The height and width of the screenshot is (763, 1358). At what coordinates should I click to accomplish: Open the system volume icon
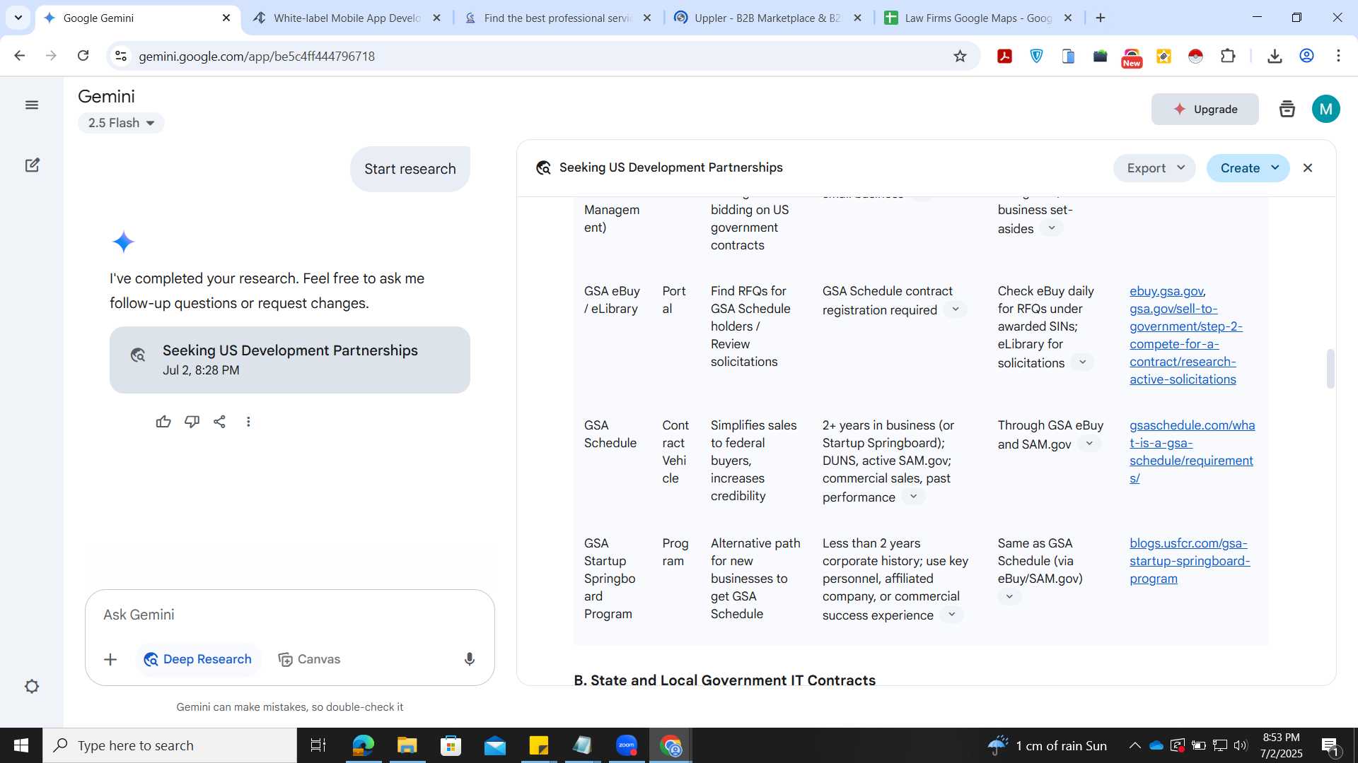[x=1241, y=745]
